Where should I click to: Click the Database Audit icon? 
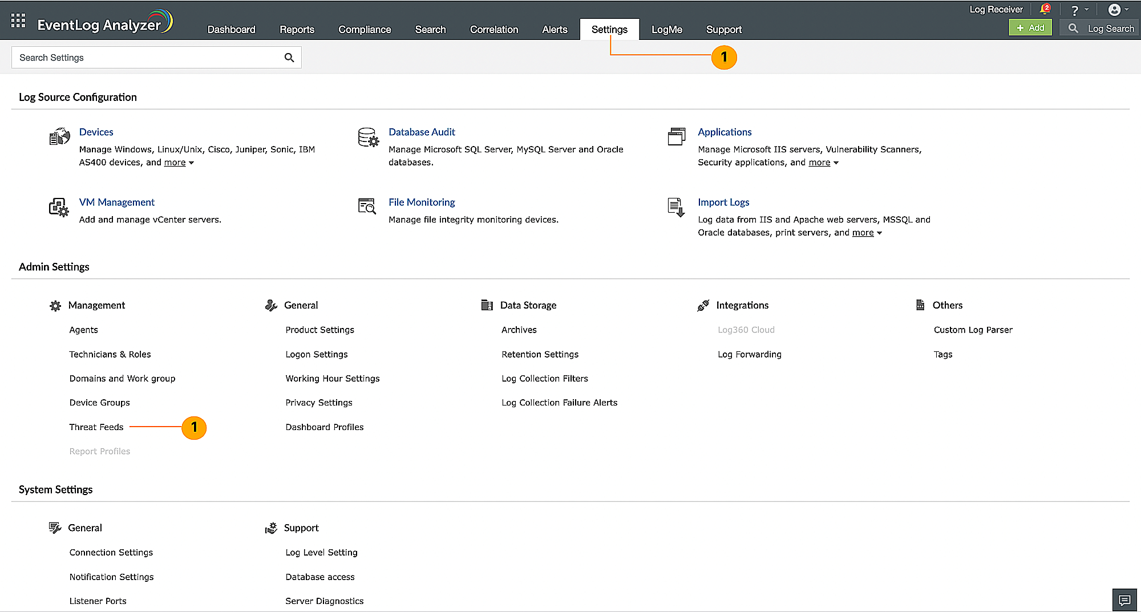tap(368, 137)
